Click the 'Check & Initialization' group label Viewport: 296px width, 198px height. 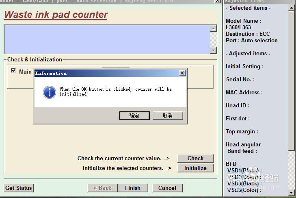35,60
